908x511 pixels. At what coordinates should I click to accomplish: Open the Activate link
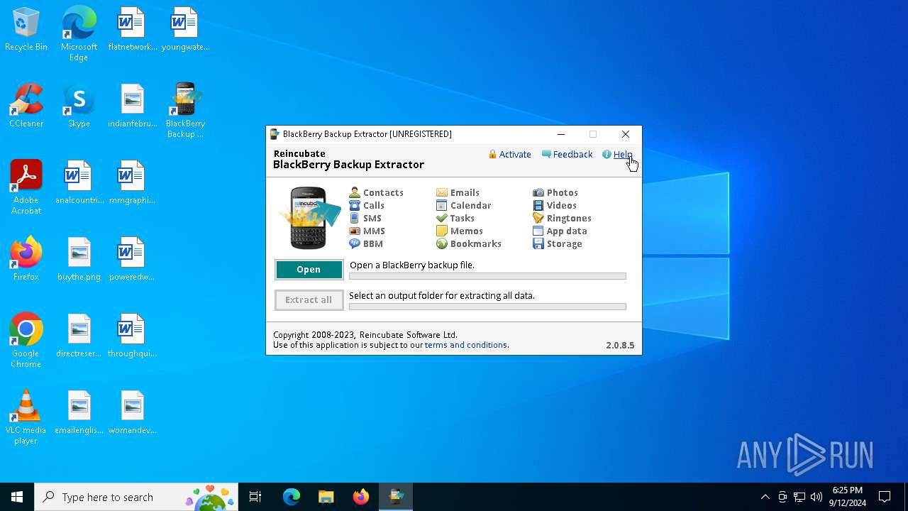click(515, 154)
